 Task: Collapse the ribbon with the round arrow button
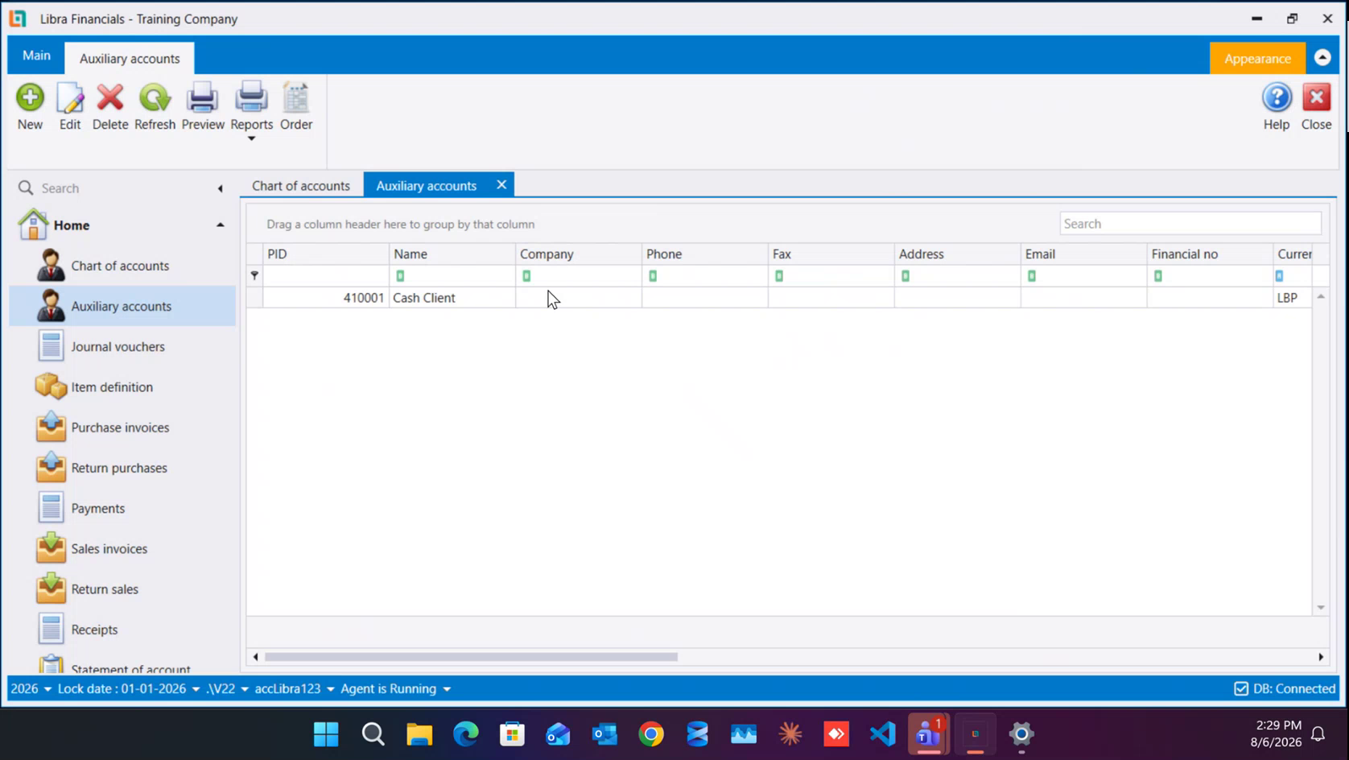pyautogui.click(x=1322, y=57)
